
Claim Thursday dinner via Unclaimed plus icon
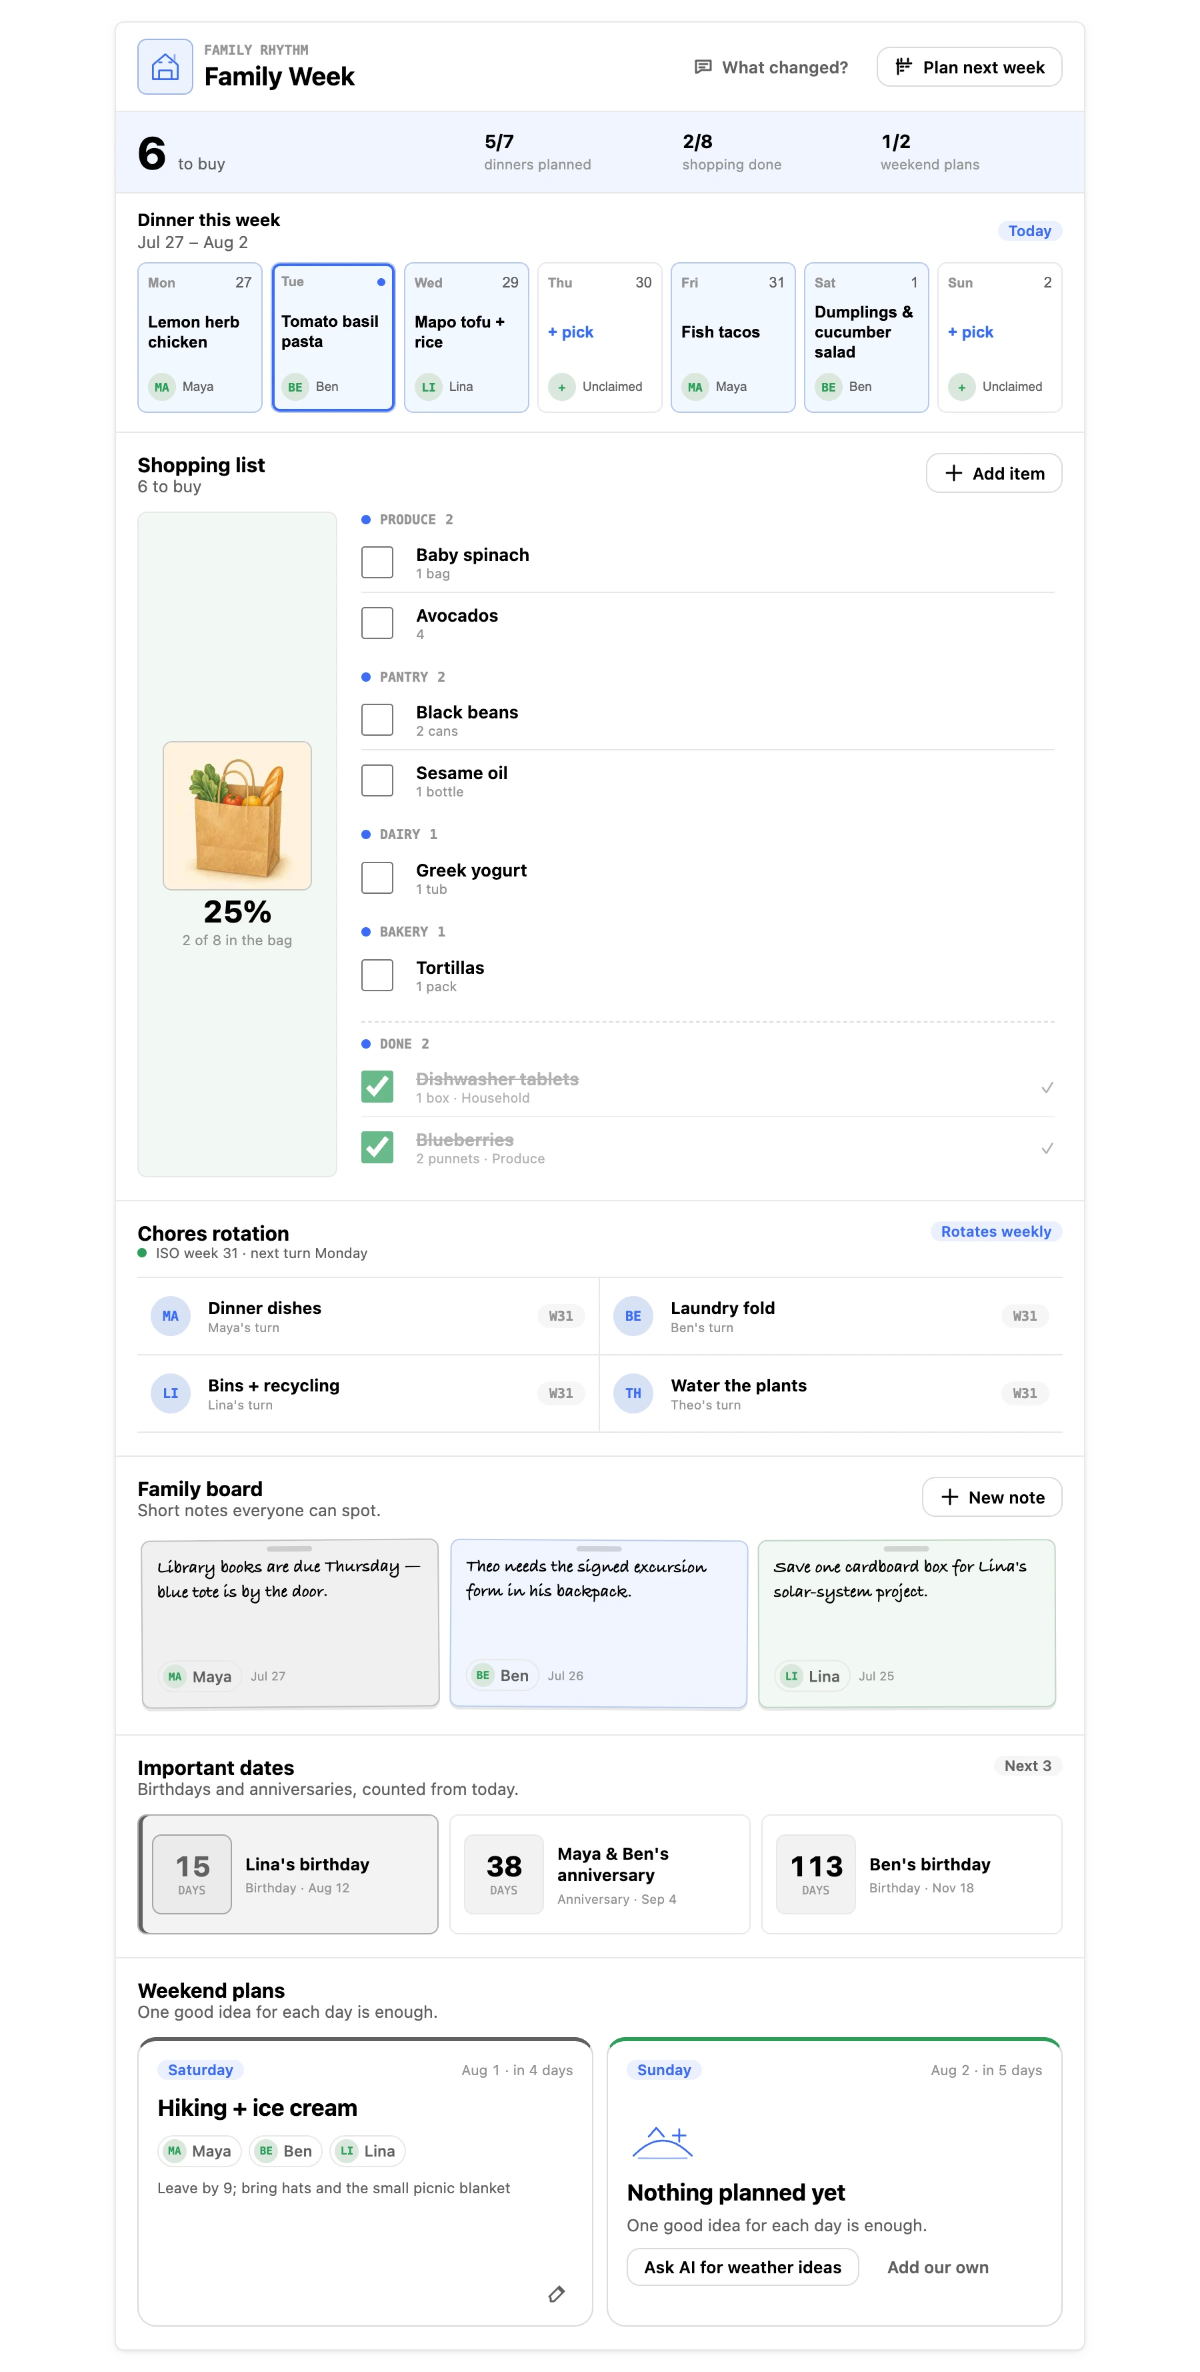point(561,387)
